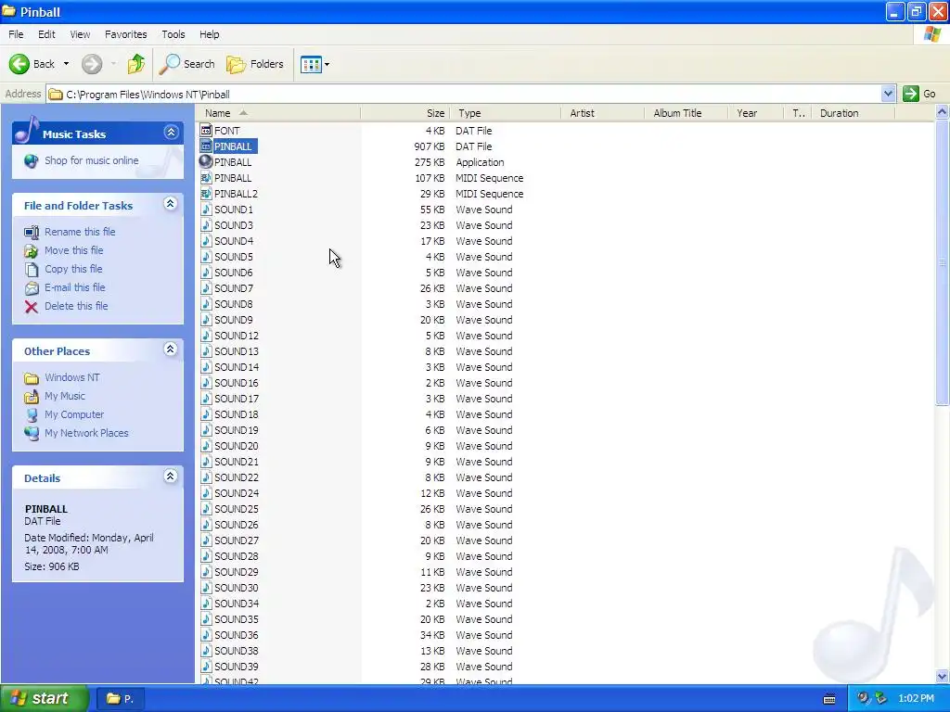Click the SOUND9 file name

pos(233,320)
